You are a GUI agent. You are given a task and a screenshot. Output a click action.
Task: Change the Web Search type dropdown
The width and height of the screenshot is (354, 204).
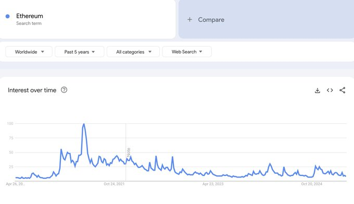[x=187, y=52]
